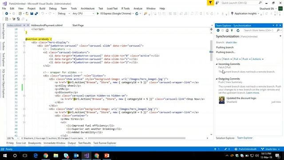This screenshot has height=160, width=284.
Task: Click the Save All toolbar icon
Action: coord(36,14)
